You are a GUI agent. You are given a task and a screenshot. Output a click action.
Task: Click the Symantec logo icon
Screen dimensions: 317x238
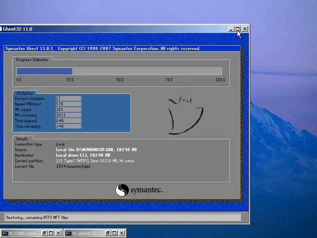tap(122, 190)
